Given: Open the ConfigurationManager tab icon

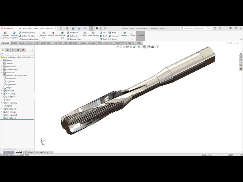Looking at the screenshot, I should (13, 50).
